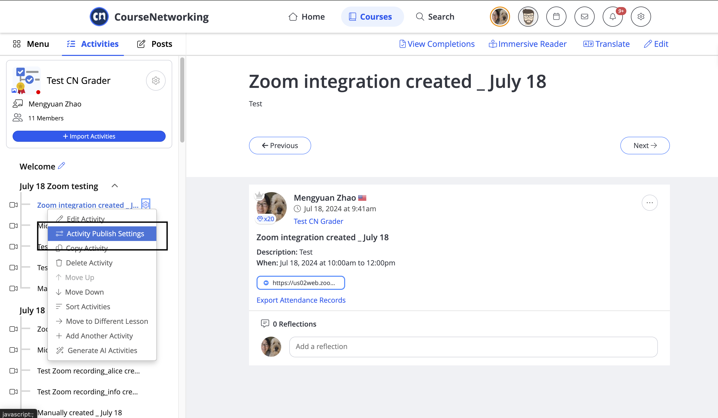Click the Import Activities button
The height and width of the screenshot is (418, 718).
89,136
